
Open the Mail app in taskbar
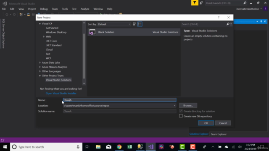[108, 147]
